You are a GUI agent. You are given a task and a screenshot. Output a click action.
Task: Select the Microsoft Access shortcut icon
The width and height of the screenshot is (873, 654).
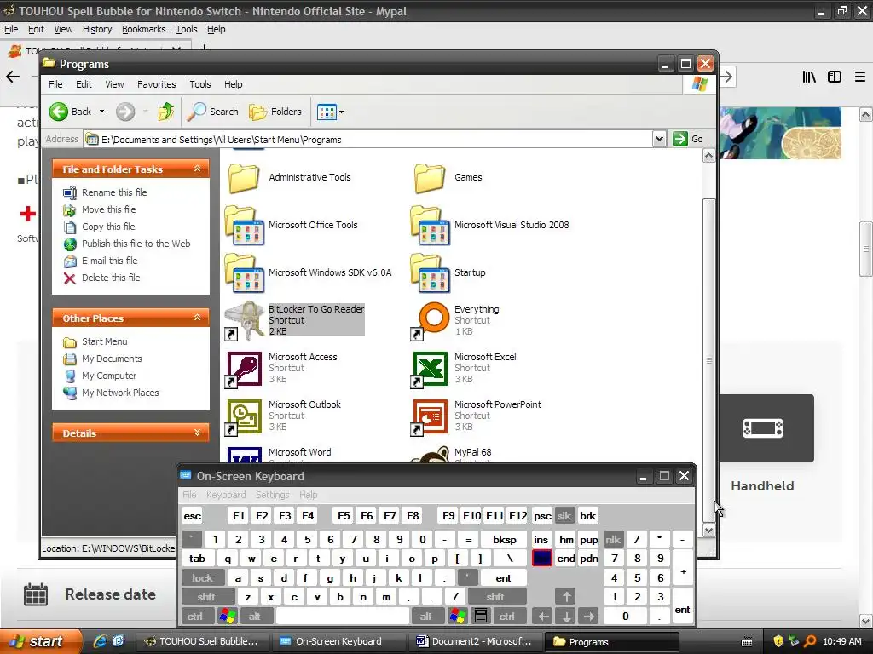tap(243, 369)
